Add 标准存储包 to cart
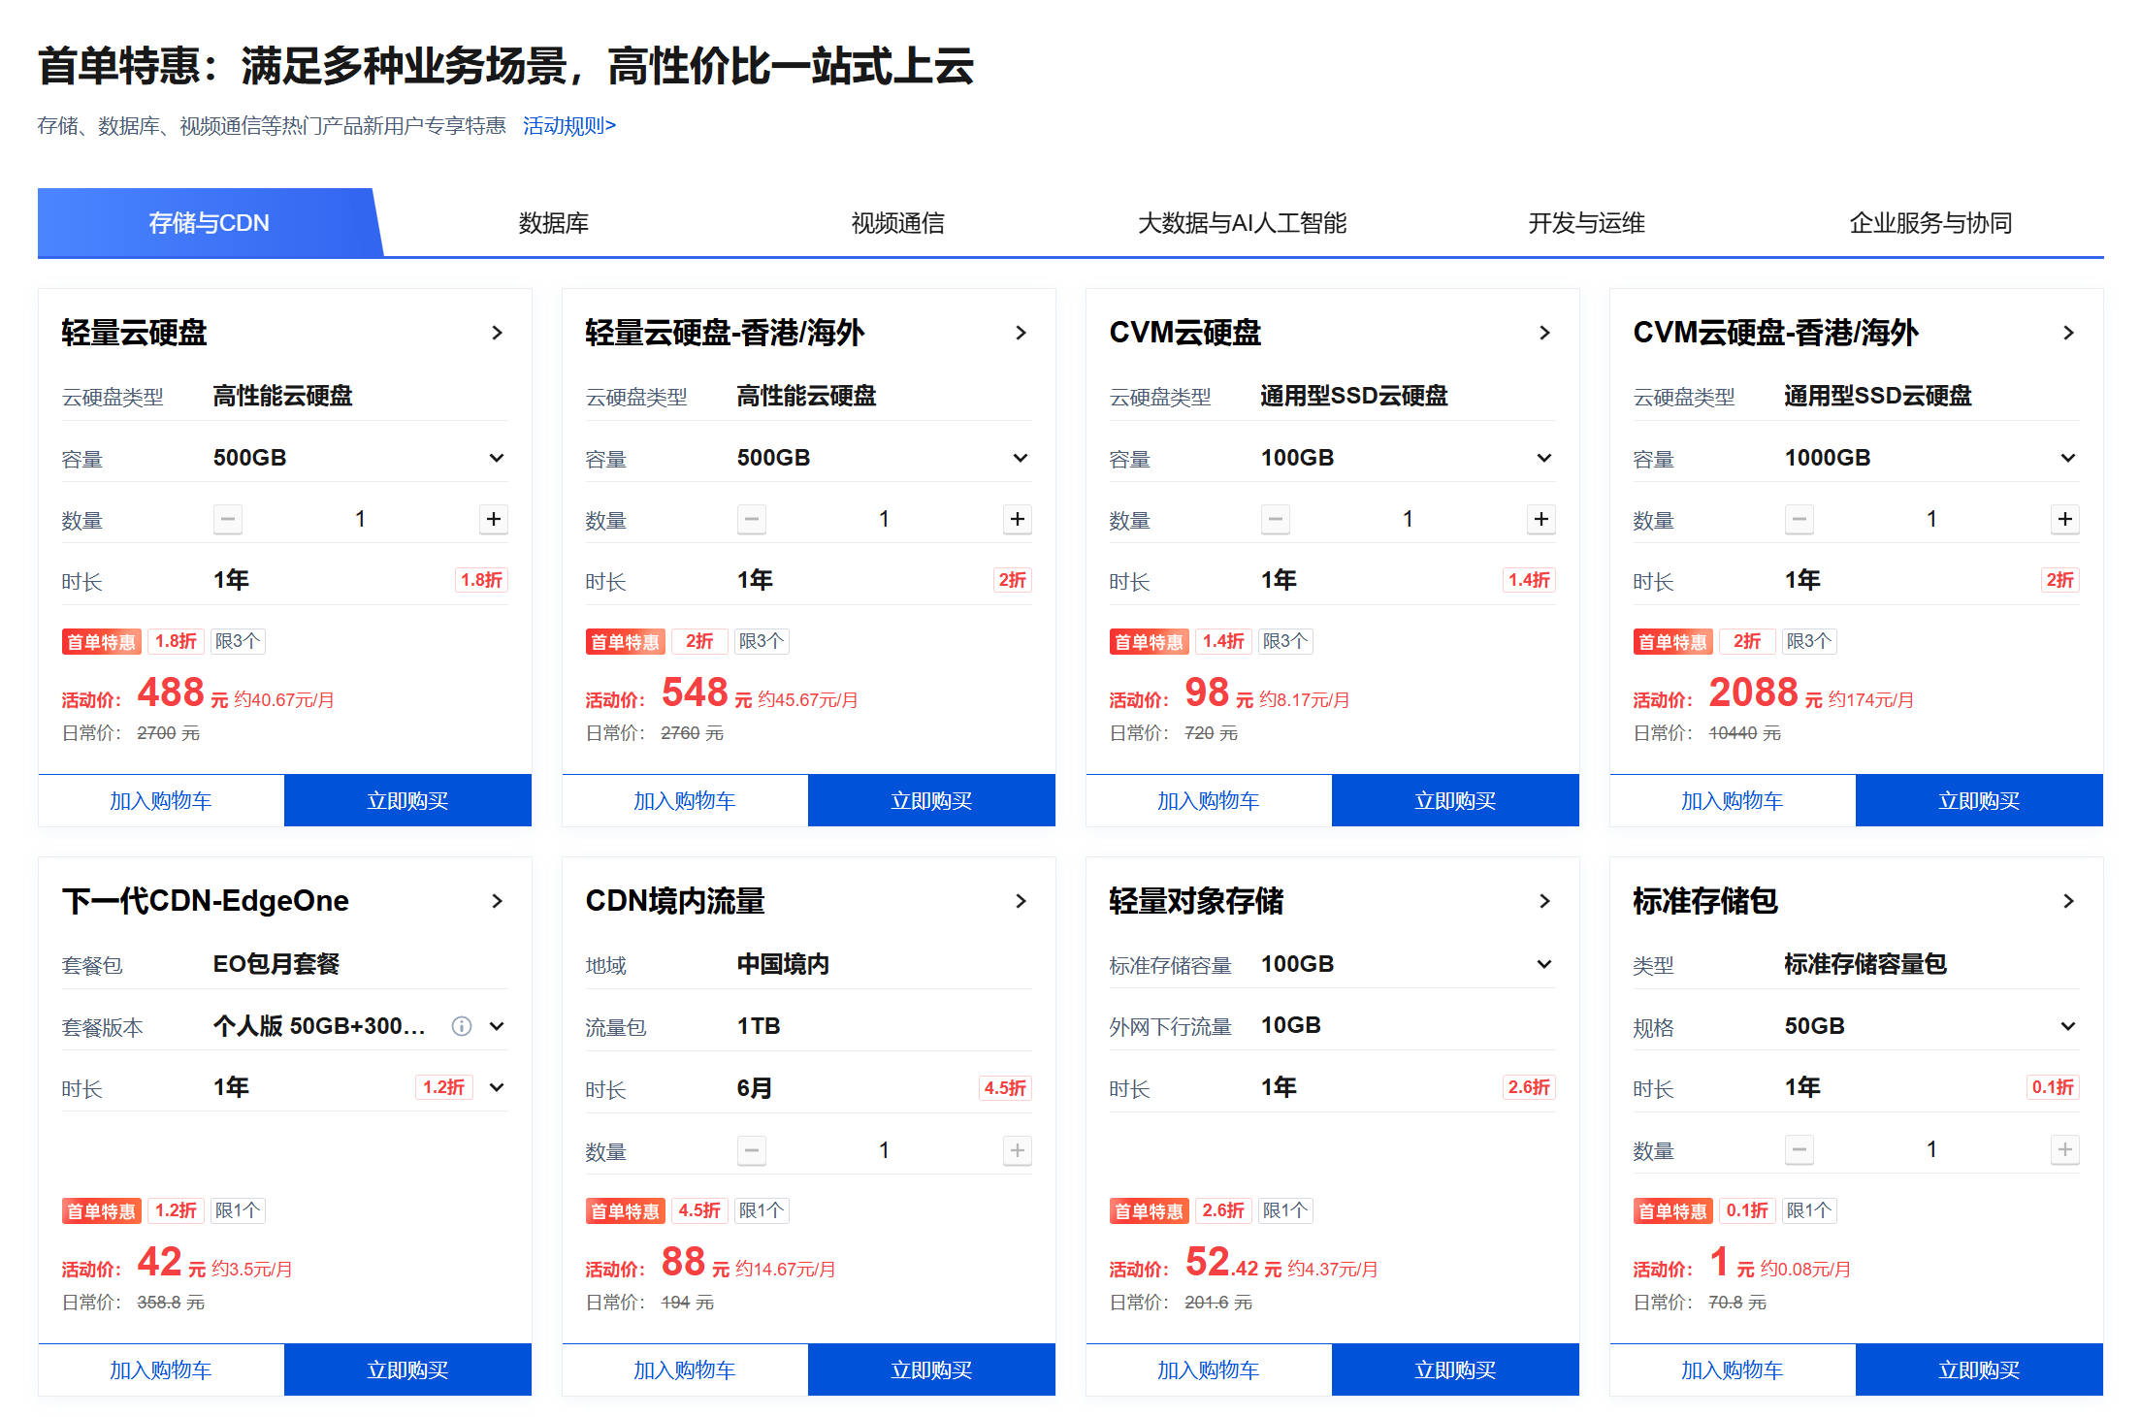 (x=1733, y=1369)
